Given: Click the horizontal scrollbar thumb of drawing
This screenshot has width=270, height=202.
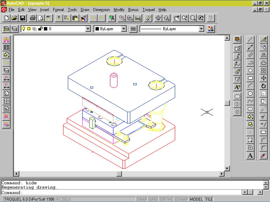Looking at the screenshot, I should pyautogui.click(x=119, y=174).
